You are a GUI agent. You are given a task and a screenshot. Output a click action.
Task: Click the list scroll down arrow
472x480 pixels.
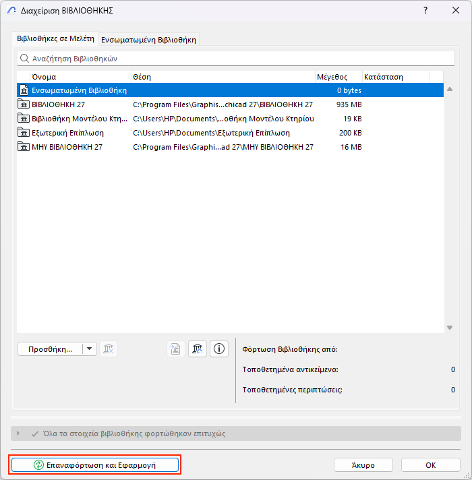[x=450, y=328]
